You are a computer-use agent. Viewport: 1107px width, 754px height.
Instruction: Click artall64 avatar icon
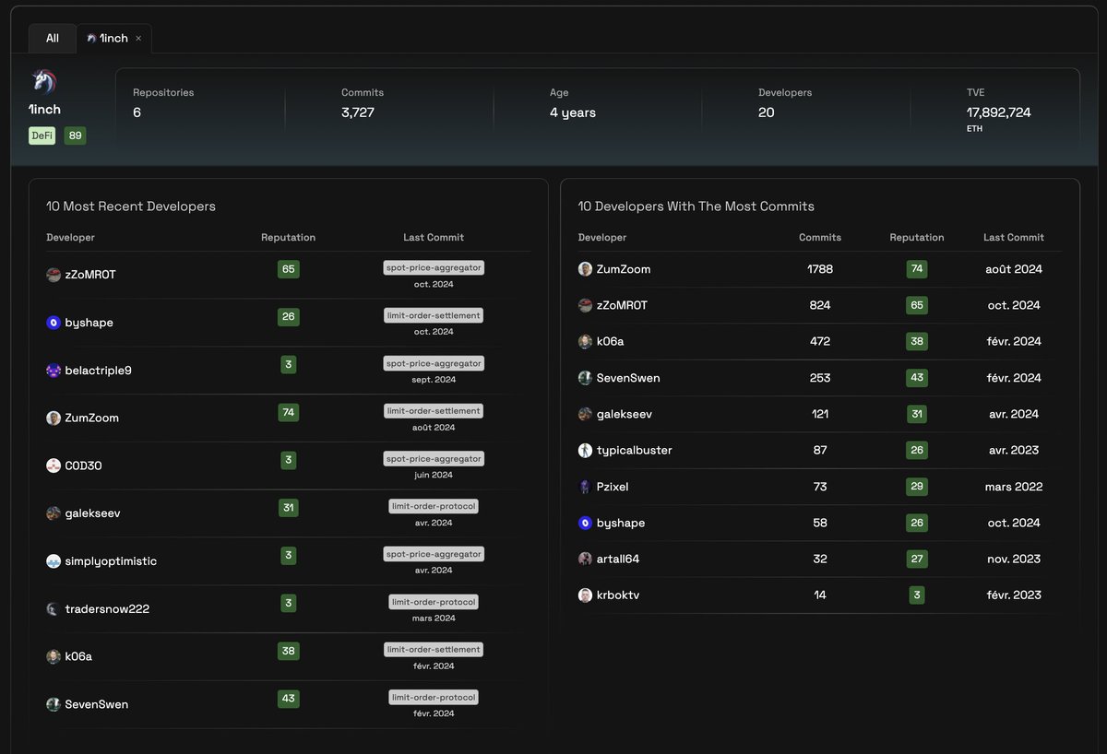pyautogui.click(x=585, y=559)
